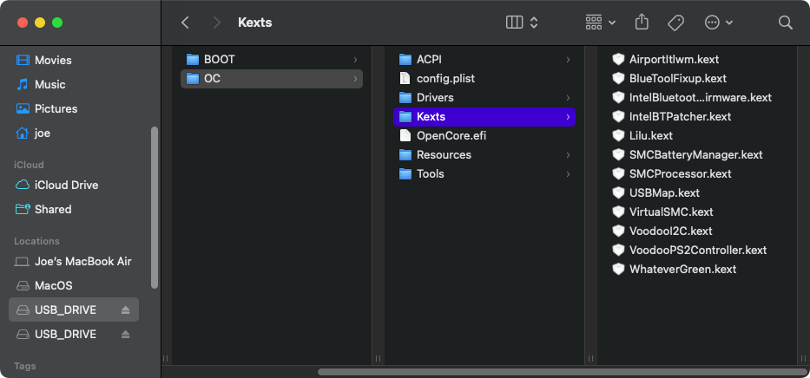Eject the second USB_DRIVE

point(126,334)
